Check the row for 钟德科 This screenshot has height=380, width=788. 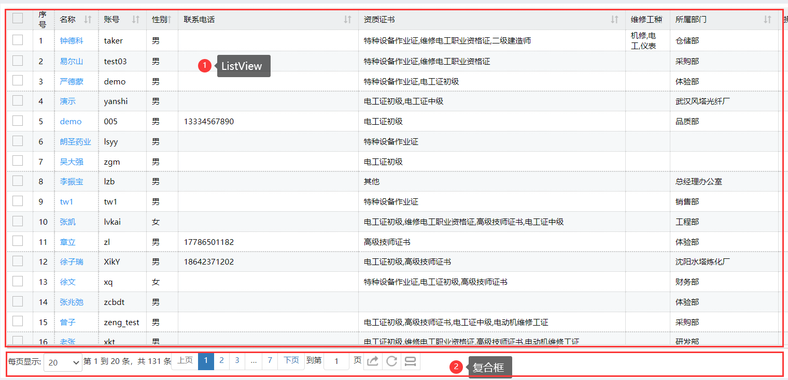pyautogui.click(x=18, y=40)
